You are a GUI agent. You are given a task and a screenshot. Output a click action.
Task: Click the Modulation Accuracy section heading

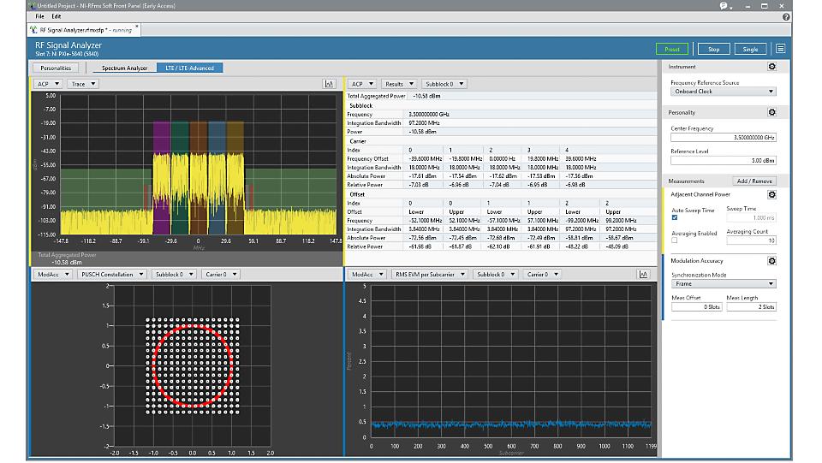(697, 260)
